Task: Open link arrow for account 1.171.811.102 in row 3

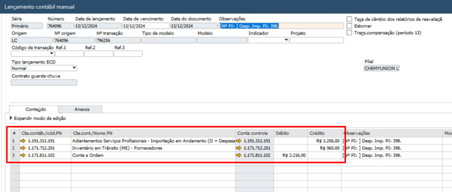Action: [23, 155]
